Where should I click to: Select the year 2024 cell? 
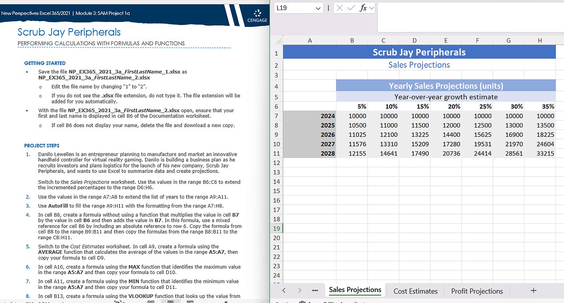point(309,116)
